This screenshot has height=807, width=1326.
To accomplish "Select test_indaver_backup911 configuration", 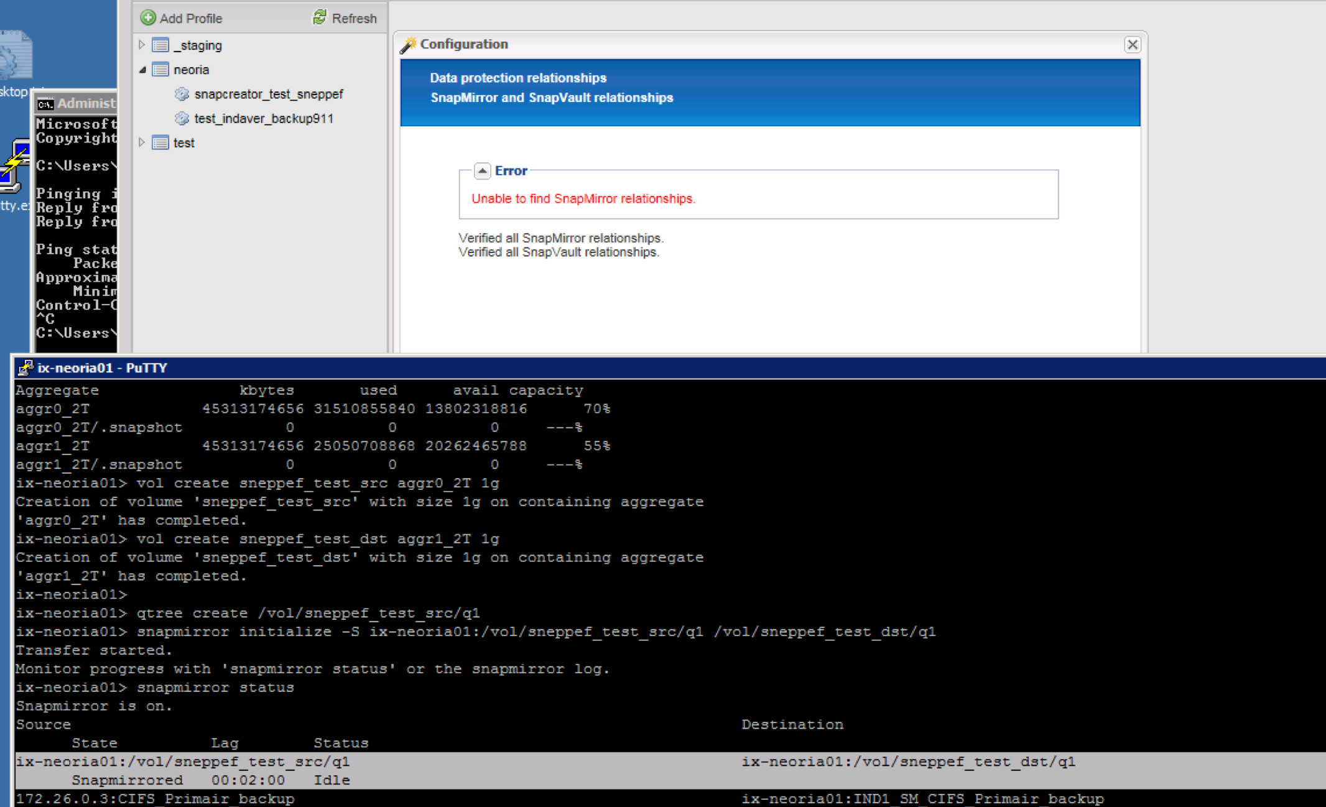I will click(x=264, y=118).
